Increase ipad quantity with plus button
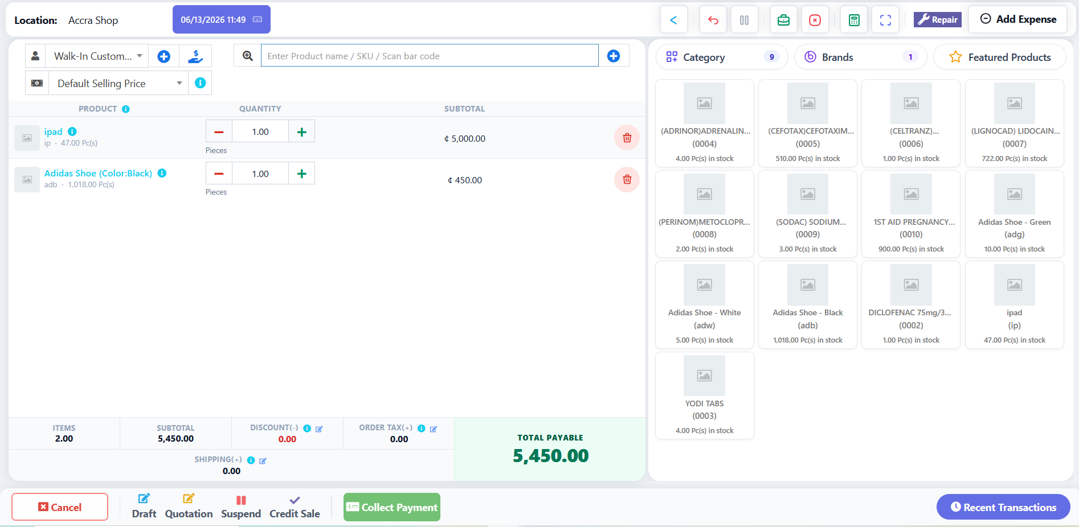This screenshot has width=1079, height=527. 302,131
